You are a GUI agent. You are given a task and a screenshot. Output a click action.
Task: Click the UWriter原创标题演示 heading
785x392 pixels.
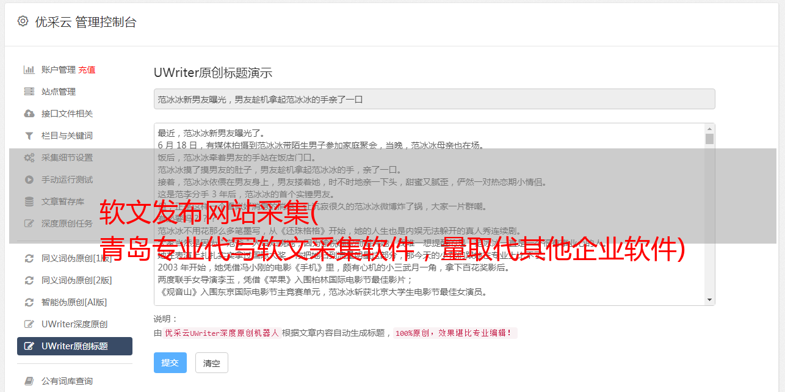pyautogui.click(x=213, y=73)
